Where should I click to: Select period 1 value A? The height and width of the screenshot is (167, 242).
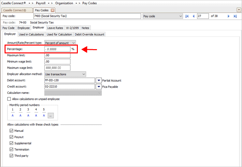tap(13, 116)
